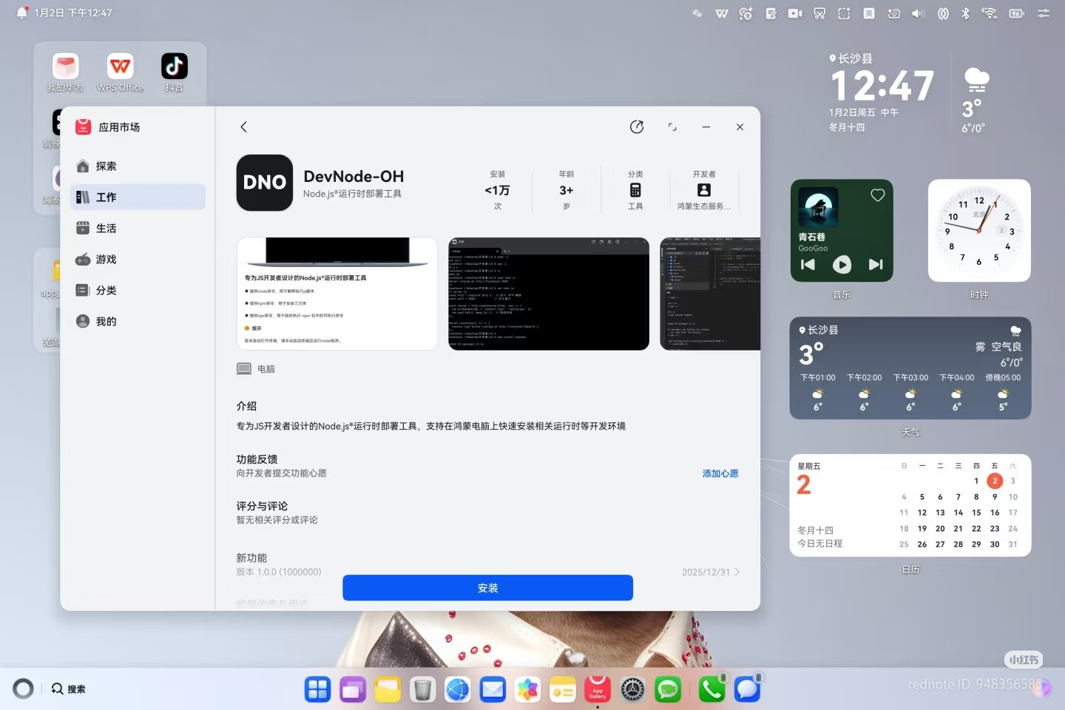Open the file manager in the dock
This screenshot has height=710, width=1065.
click(x=388, y=689)
